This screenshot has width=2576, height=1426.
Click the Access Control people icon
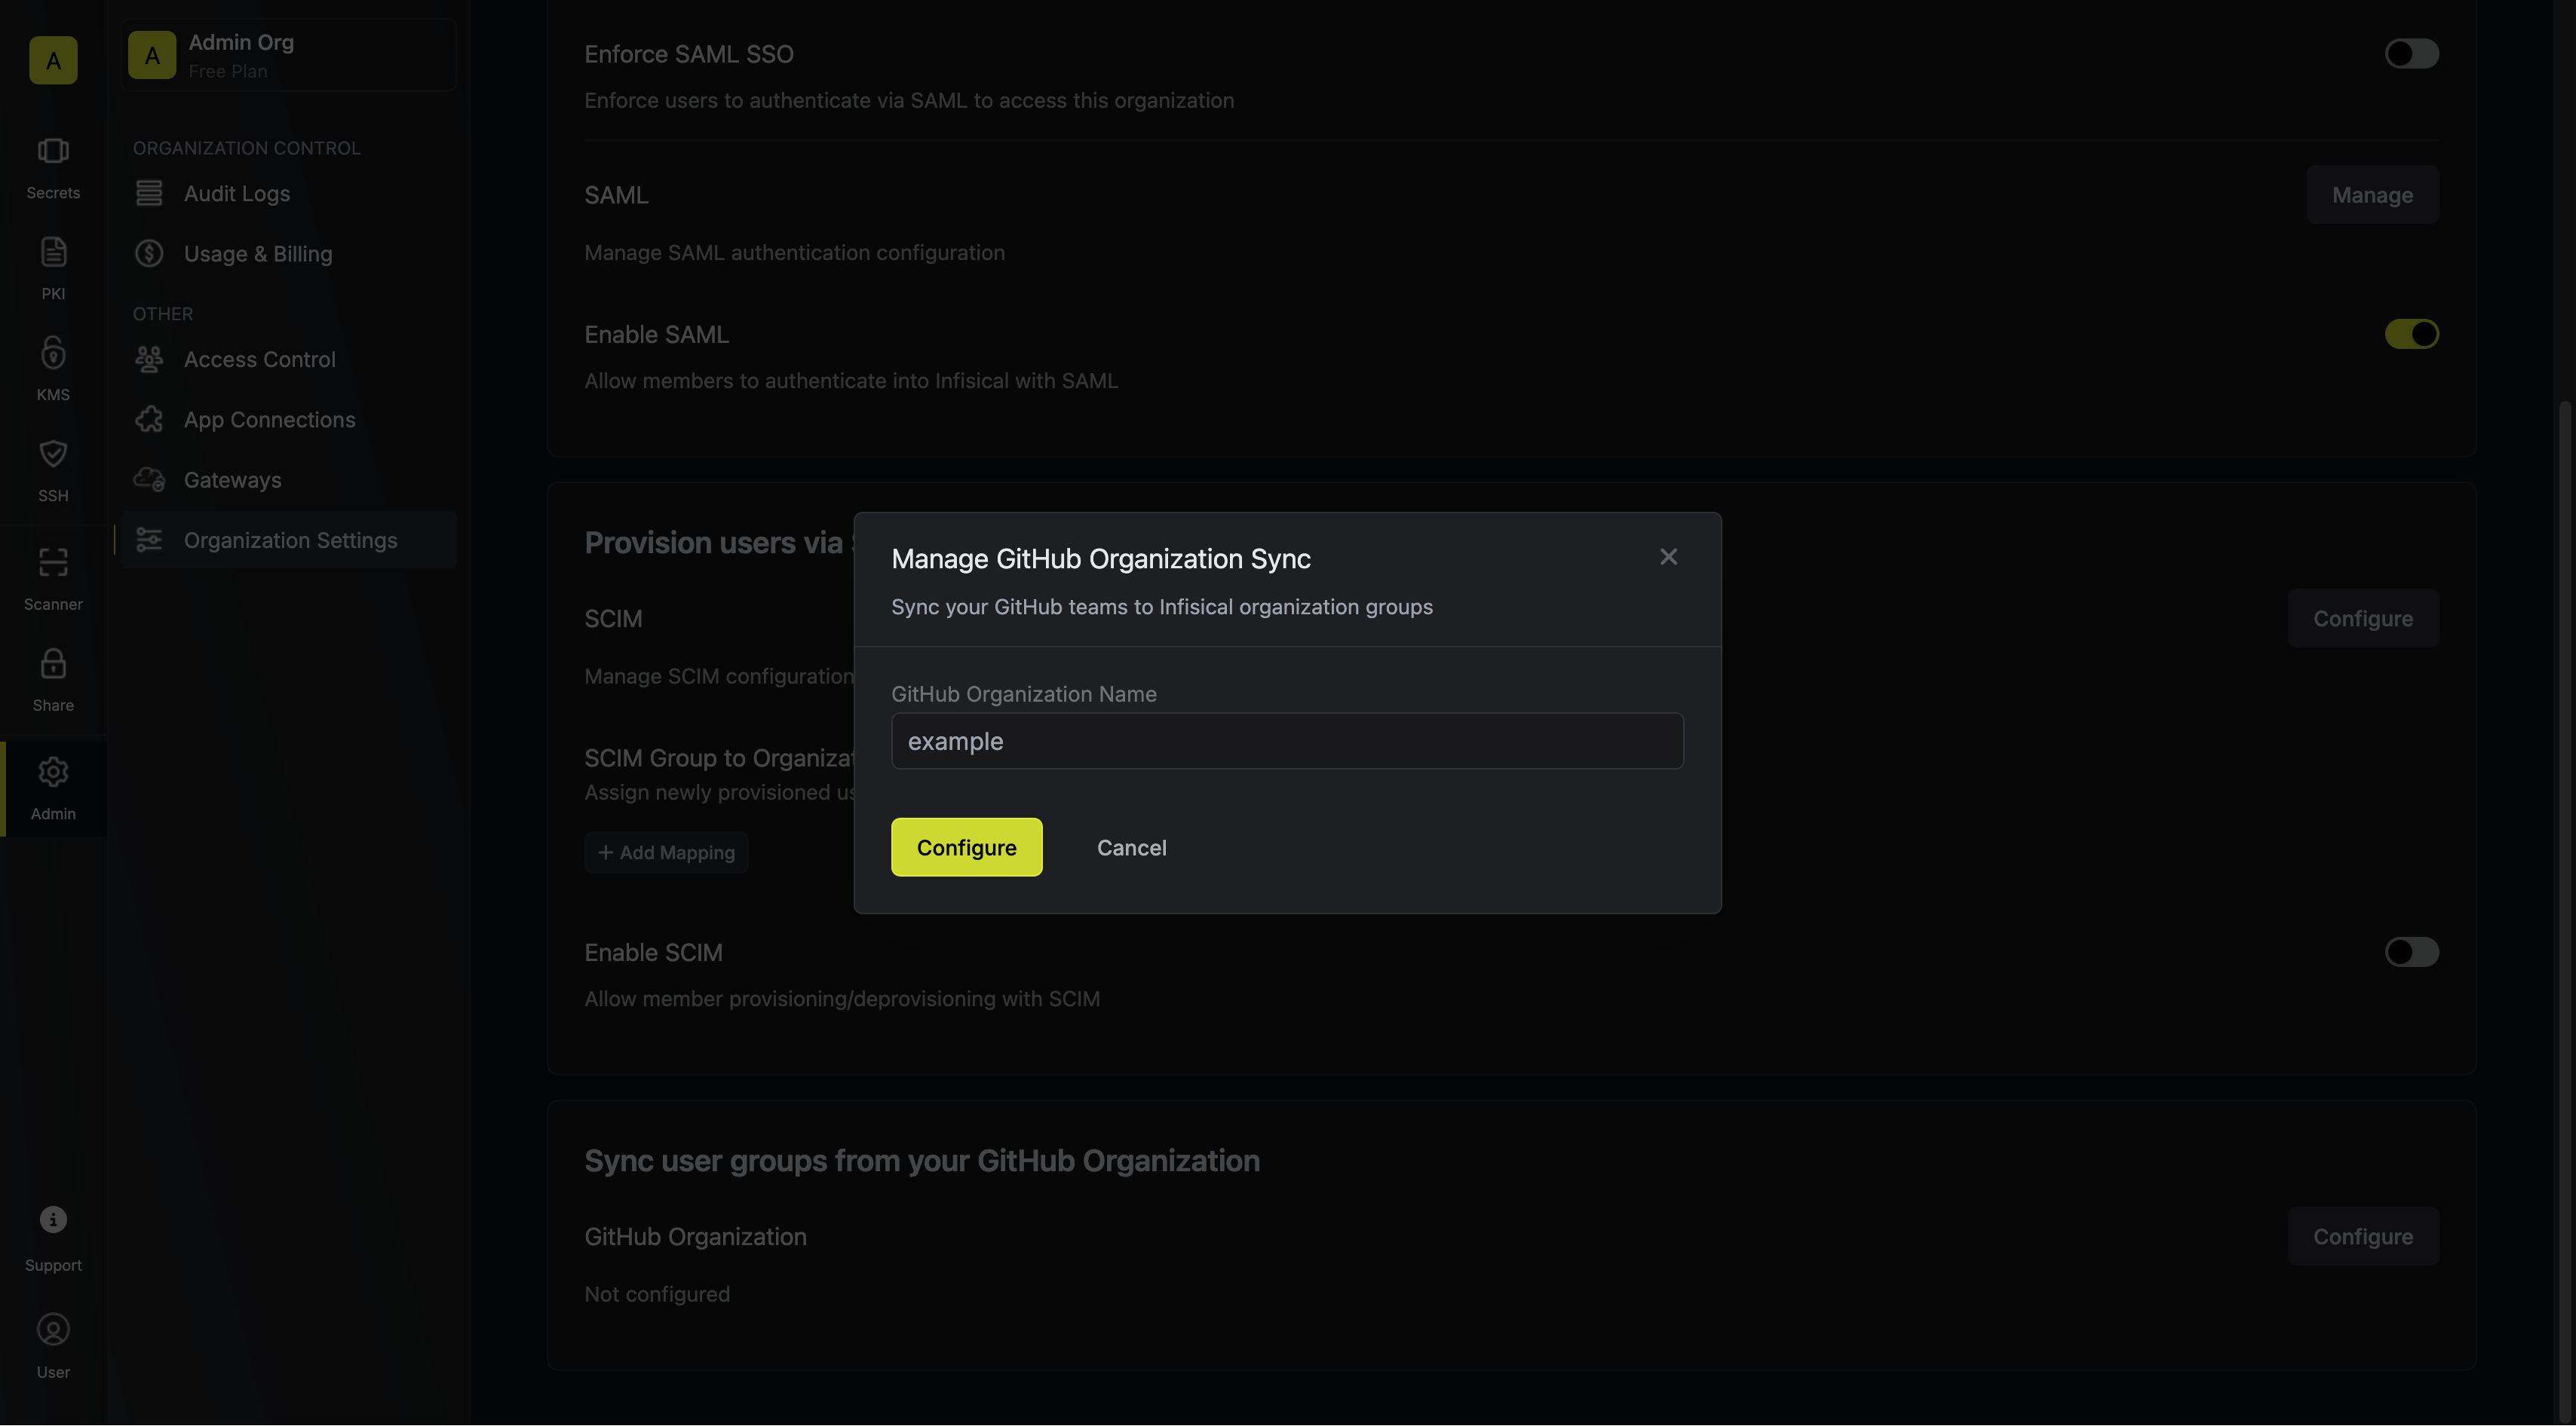pos(149,359)
